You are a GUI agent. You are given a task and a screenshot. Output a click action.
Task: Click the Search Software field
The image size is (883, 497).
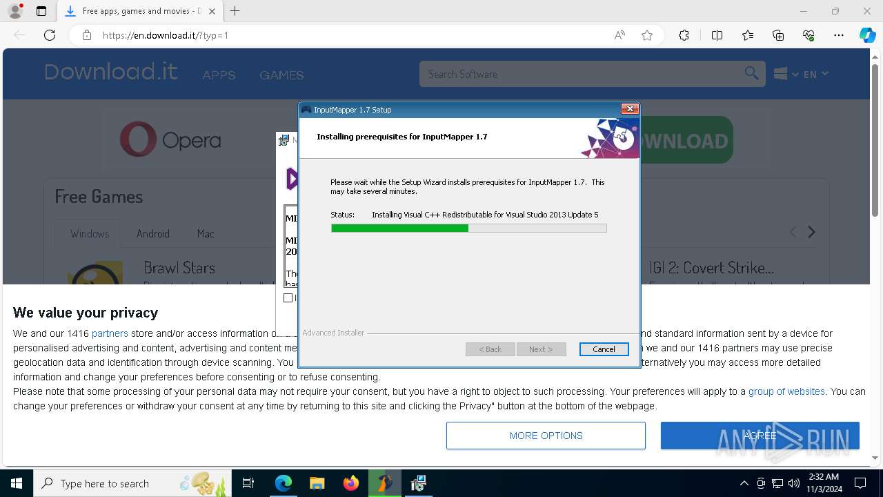click(583, 74)
